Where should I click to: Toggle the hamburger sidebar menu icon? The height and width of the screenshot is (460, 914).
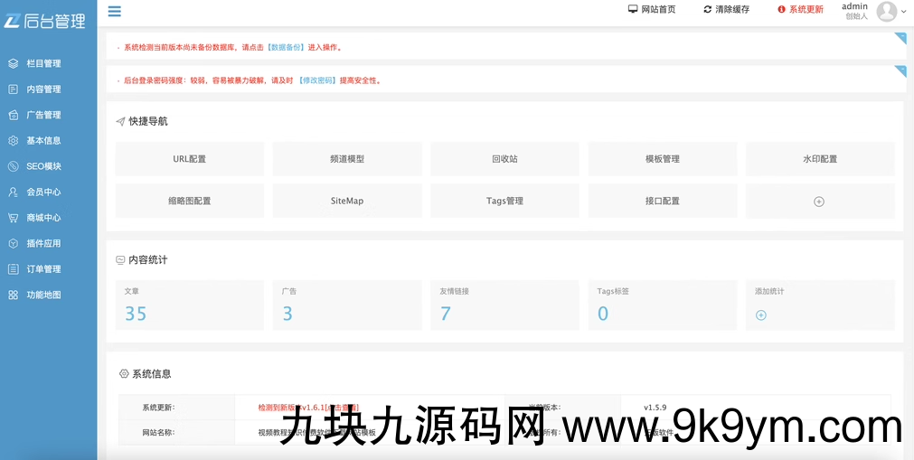pos(115,11)
